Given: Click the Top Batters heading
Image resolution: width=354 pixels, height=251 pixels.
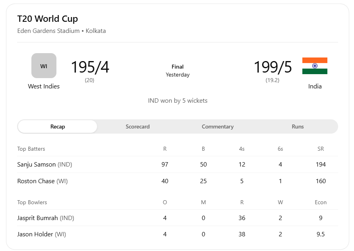Looking at the screenshot, I should pyautogui.click(x=31, y=149).
